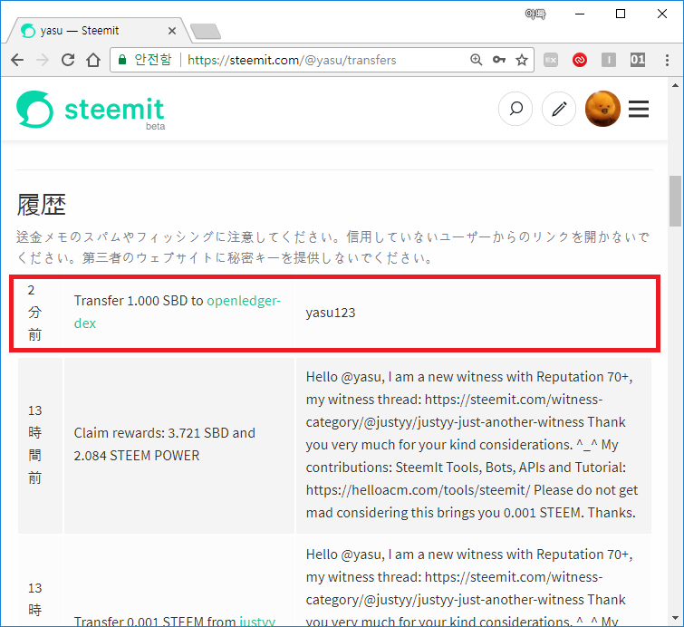684x627 pixels.
Task: Open the openledger-dex account link
Action: tap(177, 312)
